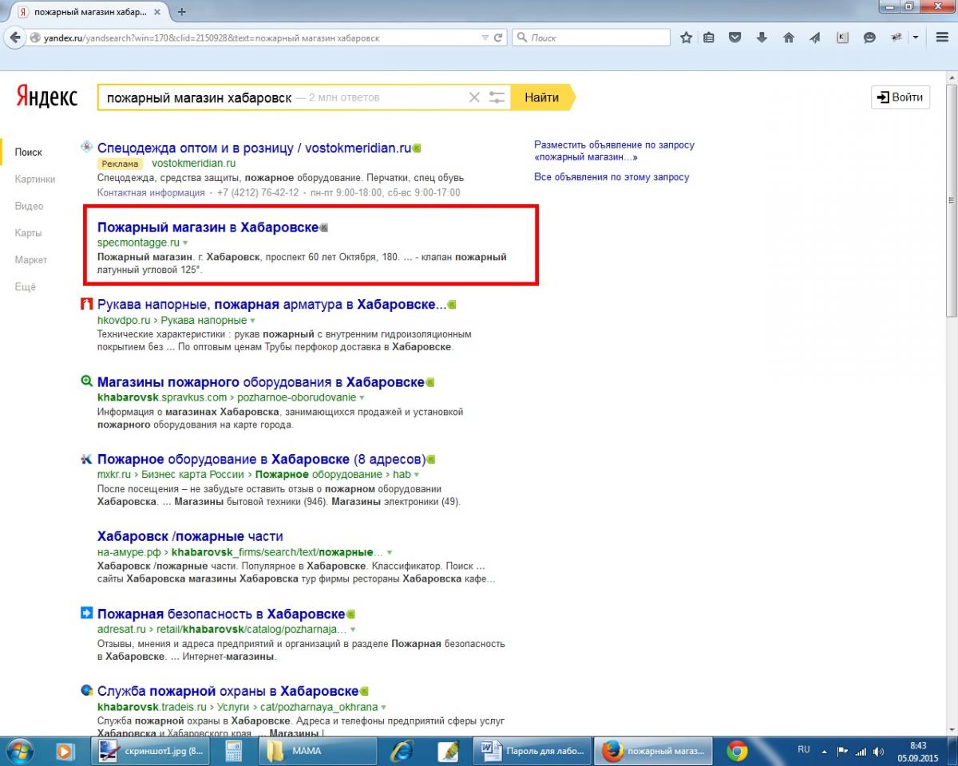The image size is (958, 766).
Task: Reload page with the refresh icon
Action: [x=498, y=38]
